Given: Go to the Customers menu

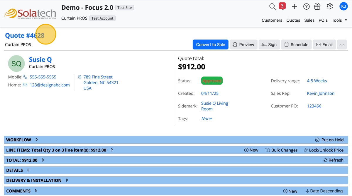Looking at the screenshot, I should click(272, 20).
